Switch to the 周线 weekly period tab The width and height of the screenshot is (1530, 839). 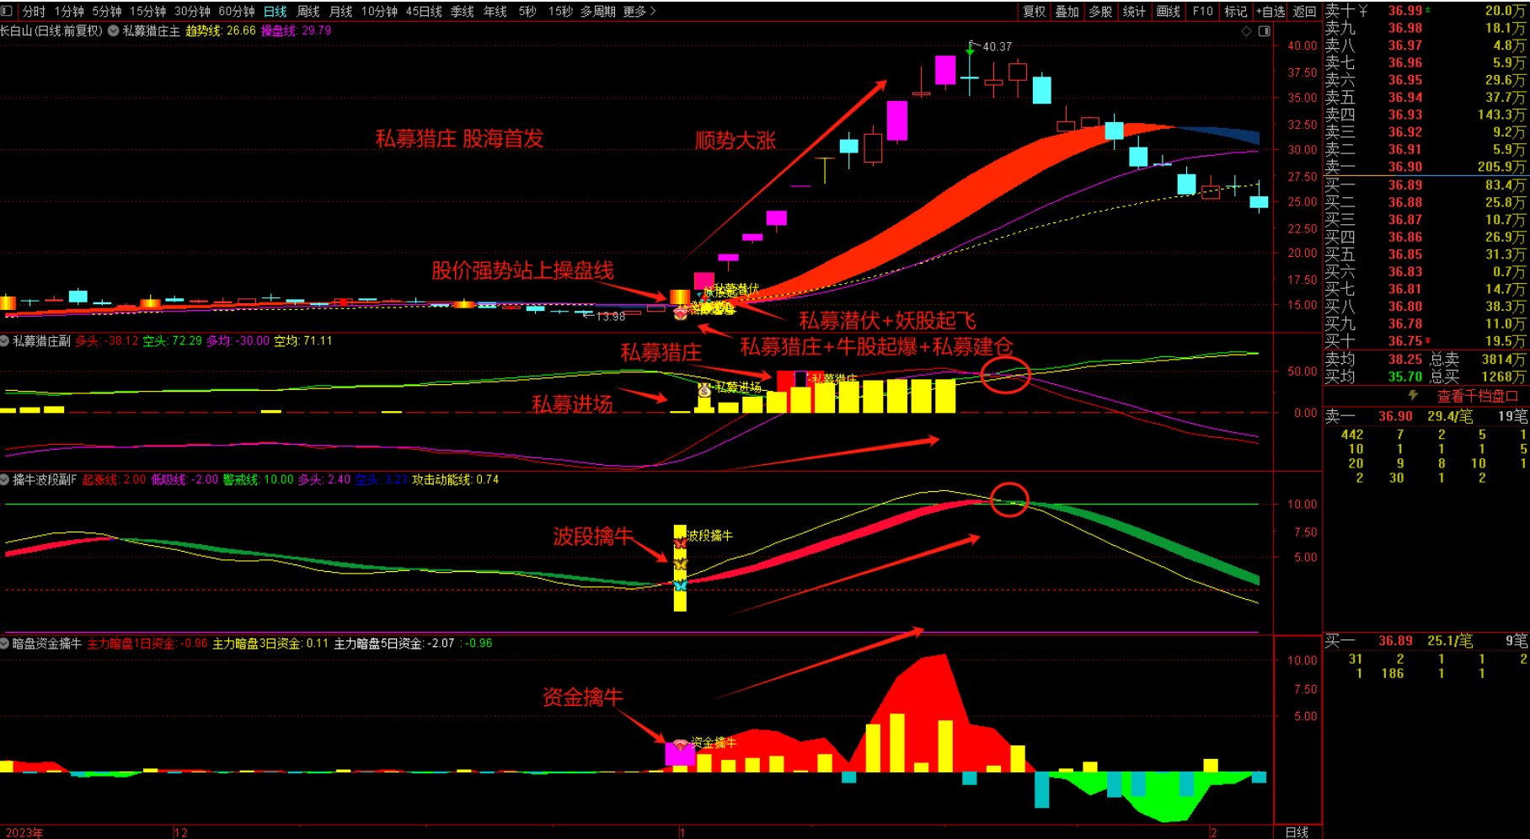[308, 12]
